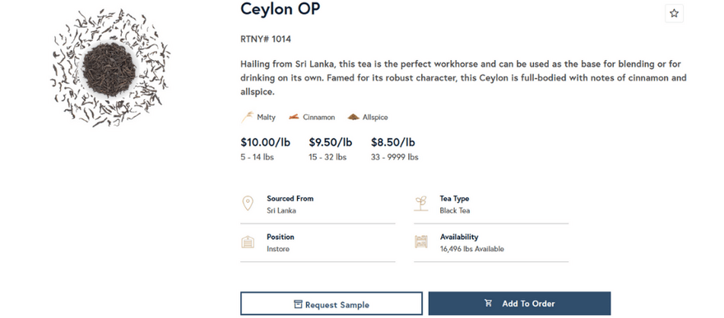Click the 16,496 lbs Available text
This screenshot has height=318, width=724.
(x=472, y=249)
